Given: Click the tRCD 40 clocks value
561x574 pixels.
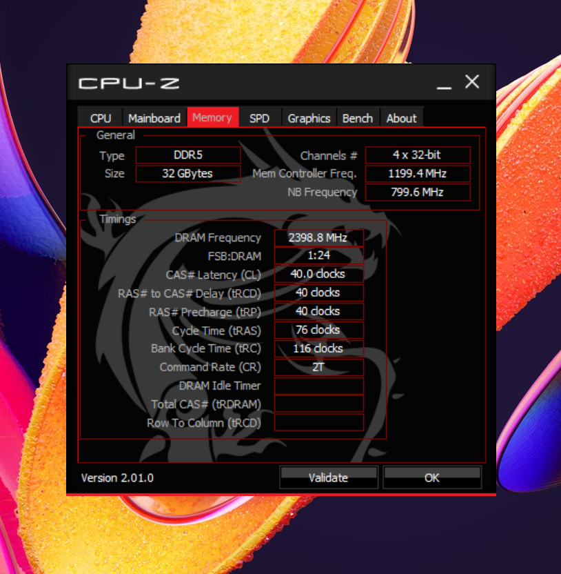Looking at the screenshot, I should tap(319, 293).
